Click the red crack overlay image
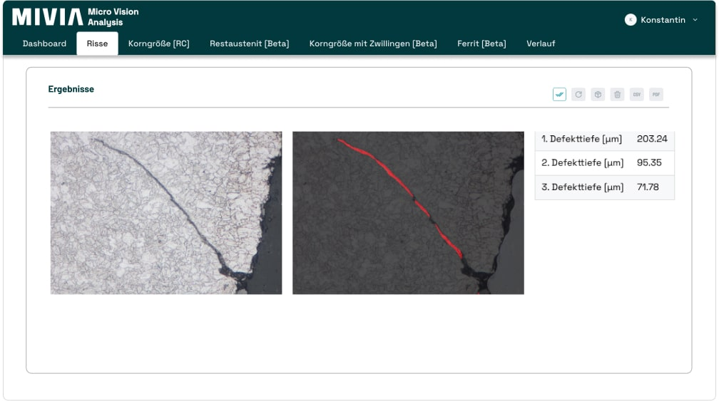Viewport: 719px width, 401px height. click(408, 212)
